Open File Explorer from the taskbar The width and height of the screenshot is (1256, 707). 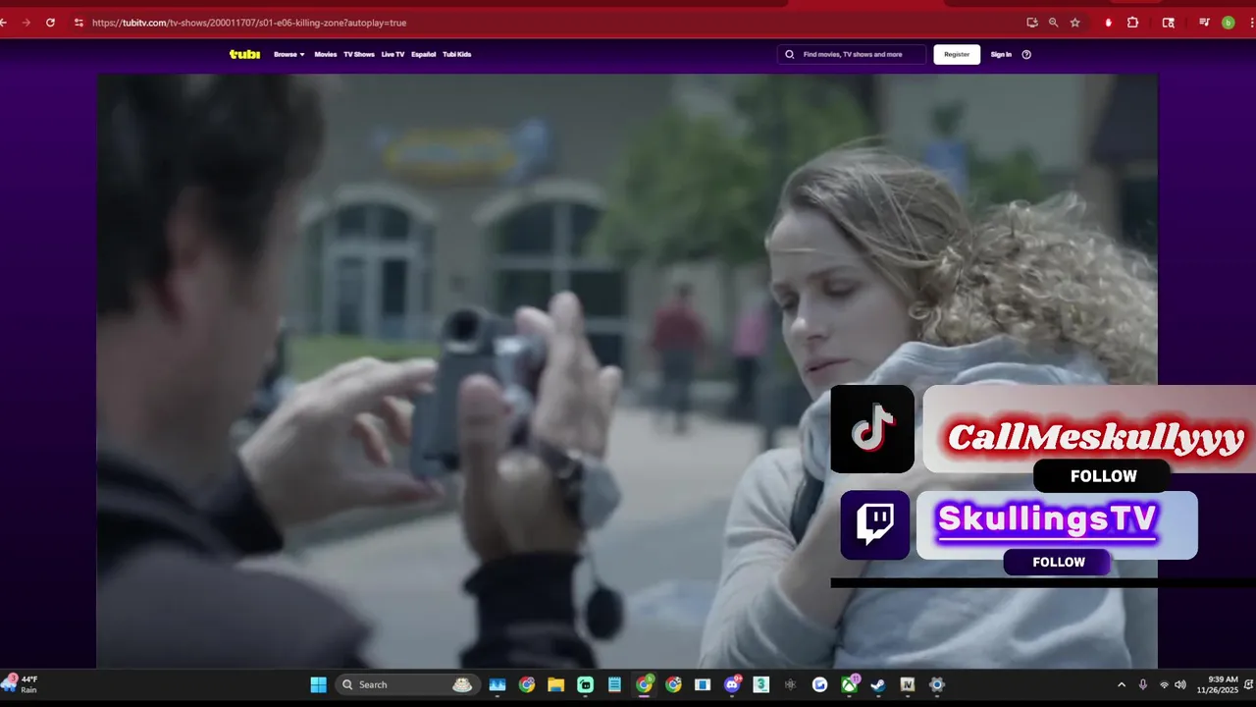click(556, 684)
